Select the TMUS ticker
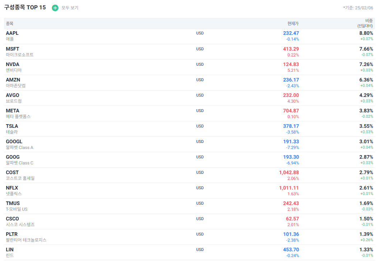 13,204
